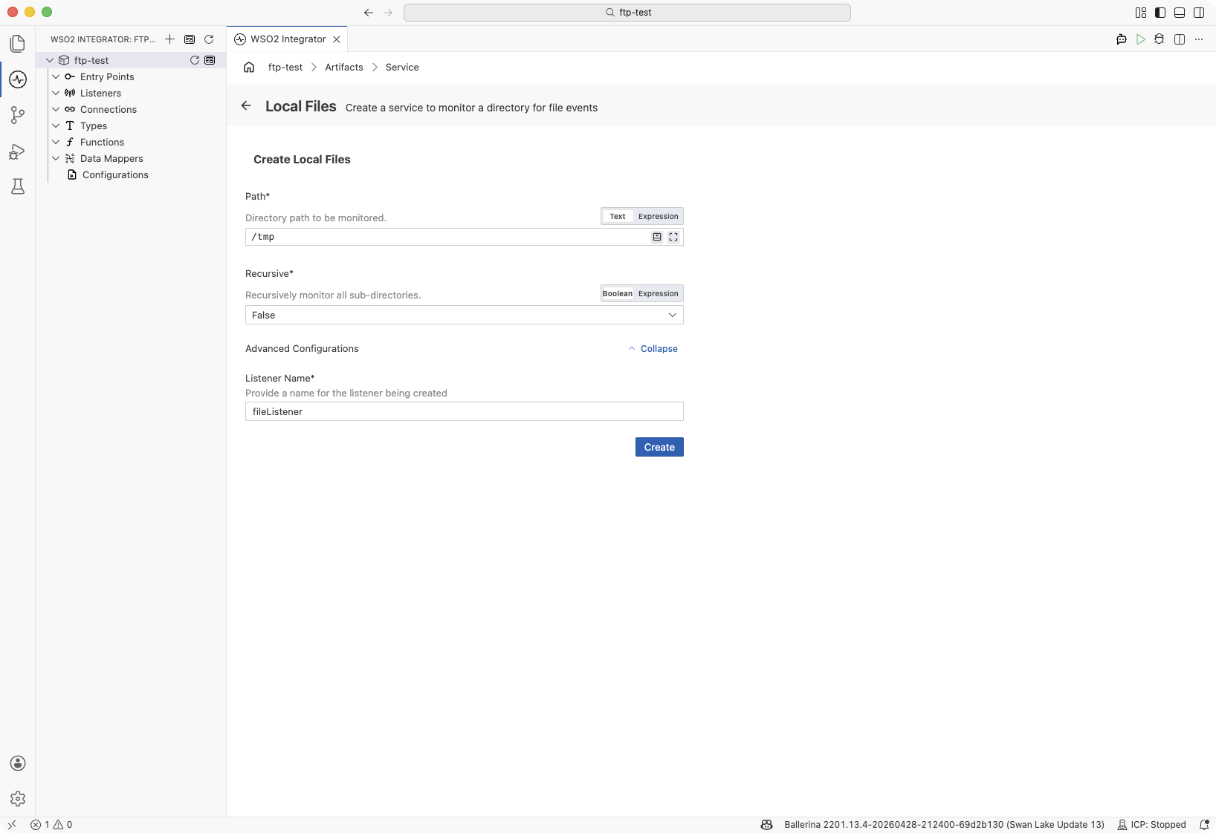The height and width of the screenshot is (833, 1216).
Task: Collapse Connections tree node
Action: (x=56, y=109)
